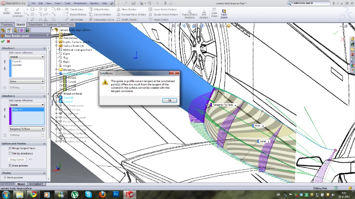Toggle Show preview checkbox
The width and height of the screenshot is (355, 199).
tap(10, 165)
